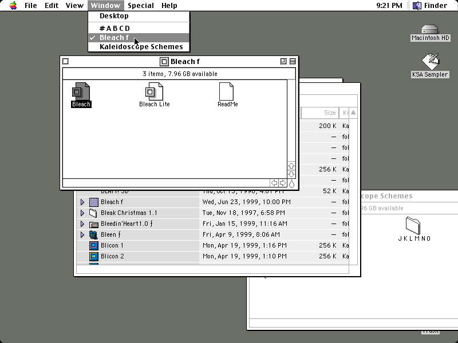
Task: Select the Bleedin'Heart1.0 folder icon
Action: click(93, 224)
